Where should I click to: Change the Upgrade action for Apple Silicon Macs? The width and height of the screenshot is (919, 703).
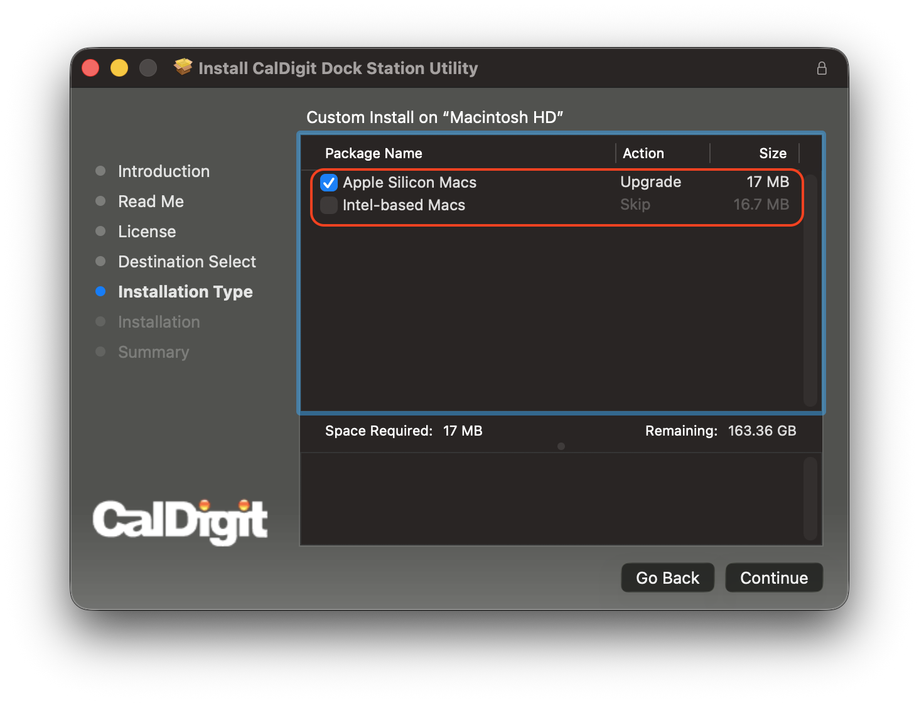coord(650,182)
